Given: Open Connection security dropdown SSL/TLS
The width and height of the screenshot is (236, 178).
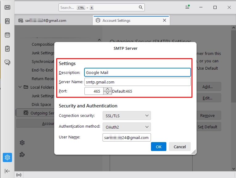Looking at the screenshot, I should pyautogui.click(x=127, y=116).
